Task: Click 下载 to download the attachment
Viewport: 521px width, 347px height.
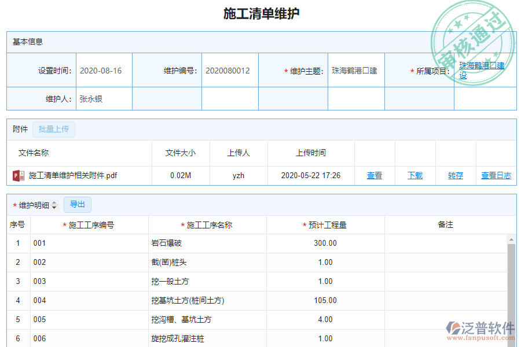Action: click(414, 175)
